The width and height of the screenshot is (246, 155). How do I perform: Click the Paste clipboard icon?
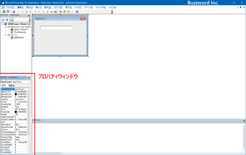(26, 11)
